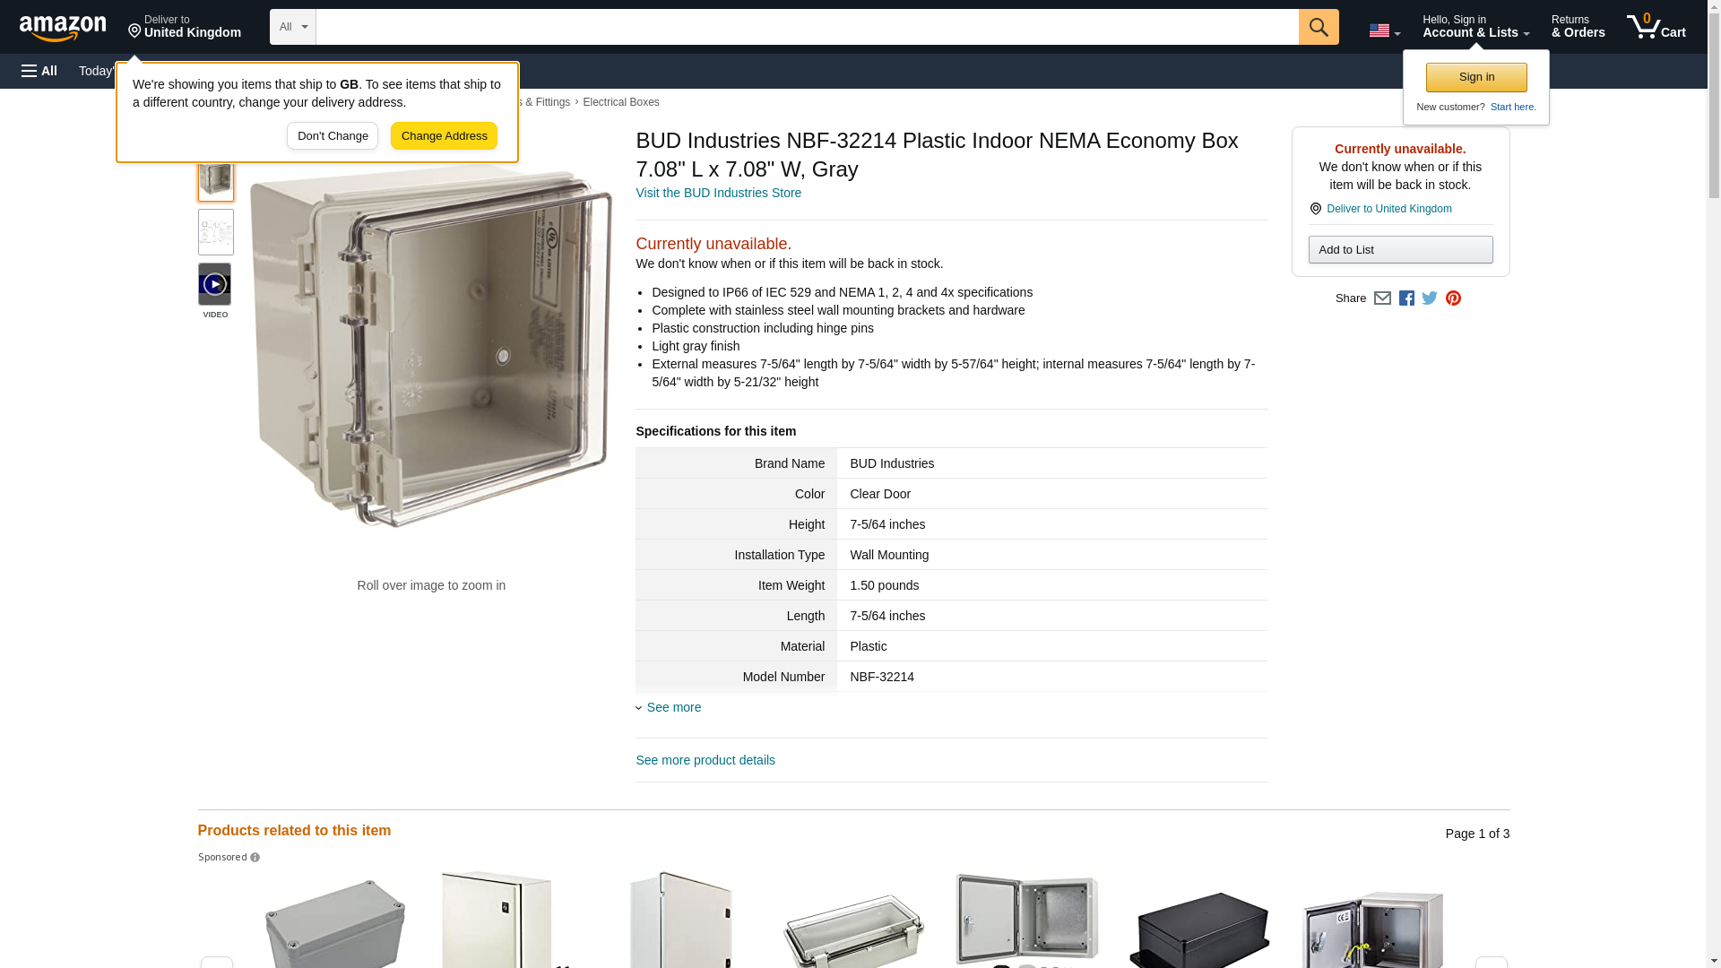Visit the BUD Industries Store link

pos(718,193)
